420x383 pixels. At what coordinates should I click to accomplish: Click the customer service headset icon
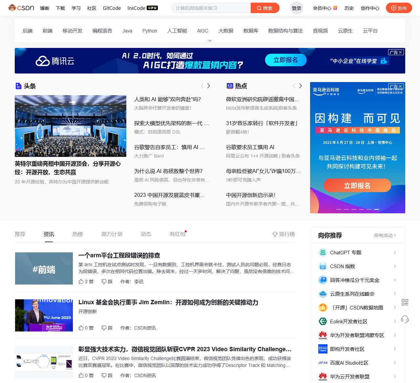click(x=405, y=319)
